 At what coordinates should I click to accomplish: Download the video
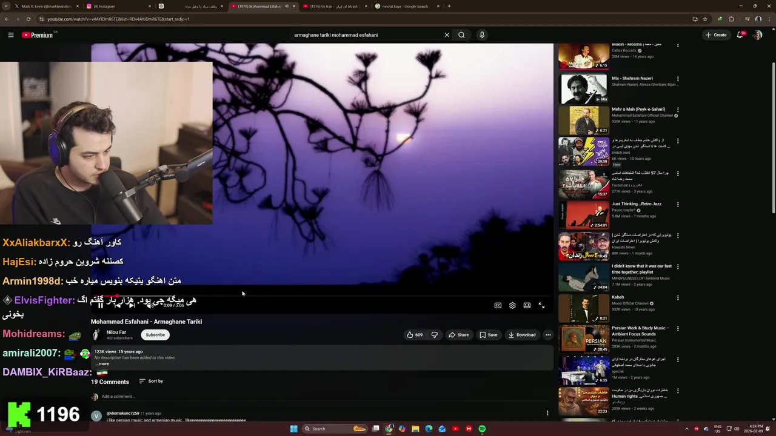pos(522,335)
